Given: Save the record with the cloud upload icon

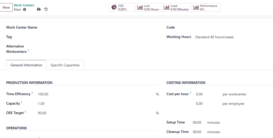Looking at the screenshot, I should (39, 9).
